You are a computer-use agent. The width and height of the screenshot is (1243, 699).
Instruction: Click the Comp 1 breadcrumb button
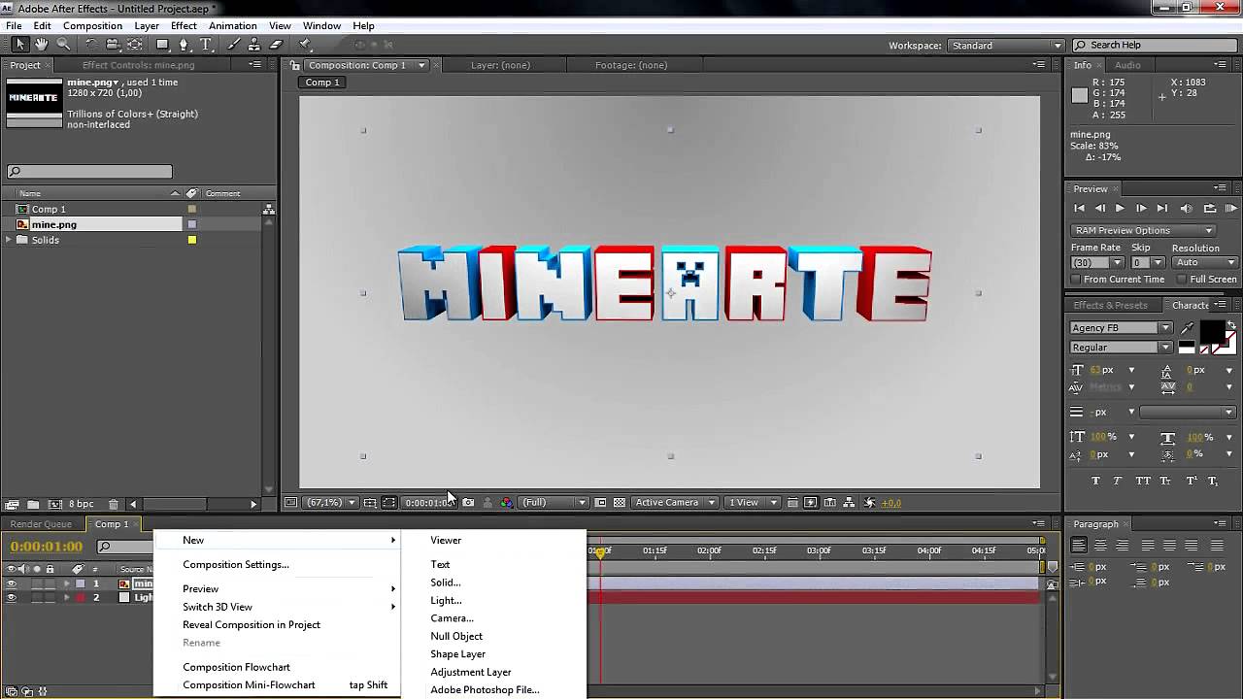point(322,83)
